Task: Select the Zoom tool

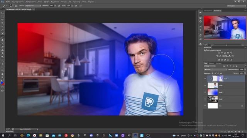Action: (2, 77)
